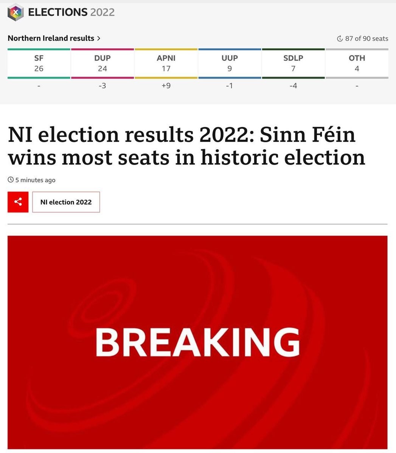Screen dimensions: 396x453
Task: Select the OTH (others) results column
Action: click(357, 63)
